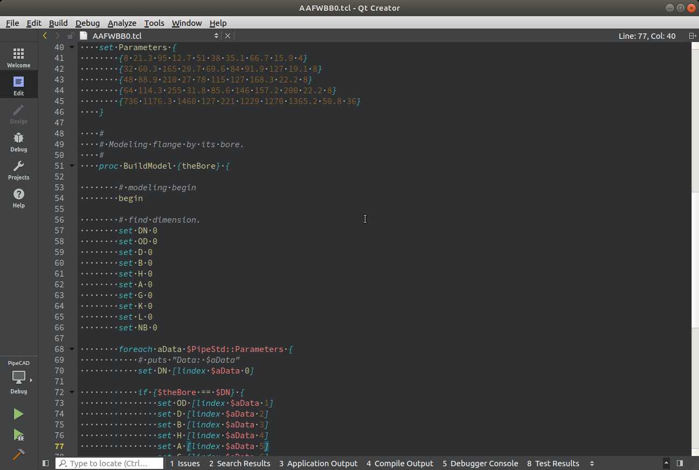The width and height of the screenshot is (699, 470).
Task: Open the Tools menu
Action: [154, 23]
